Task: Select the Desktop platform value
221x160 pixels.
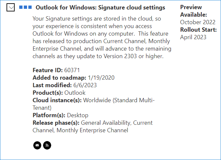Action: [x=78, y=115]
